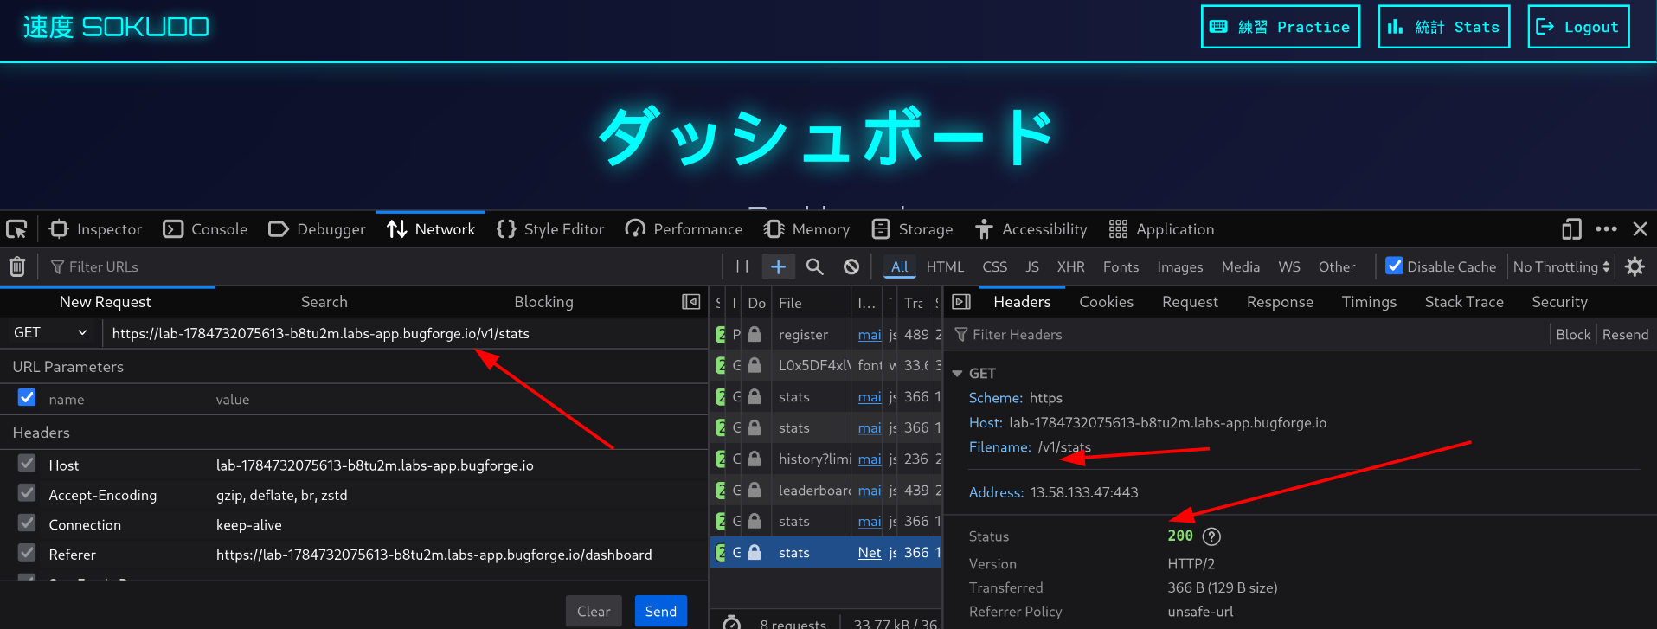Clear network log with trash icon
Image resolution: width=1657 pixels, height=629 pixels.
tap(17, 266)
